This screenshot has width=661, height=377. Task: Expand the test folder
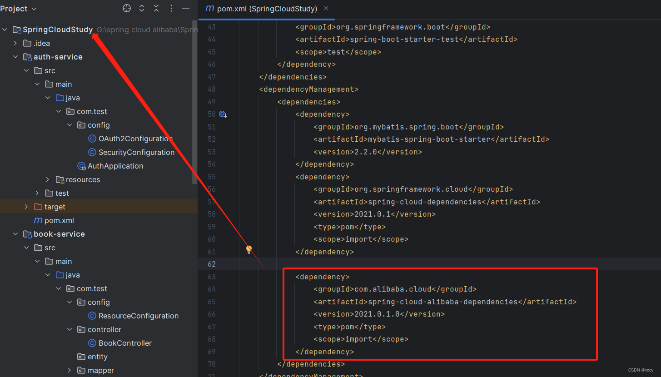click(37, 193)
